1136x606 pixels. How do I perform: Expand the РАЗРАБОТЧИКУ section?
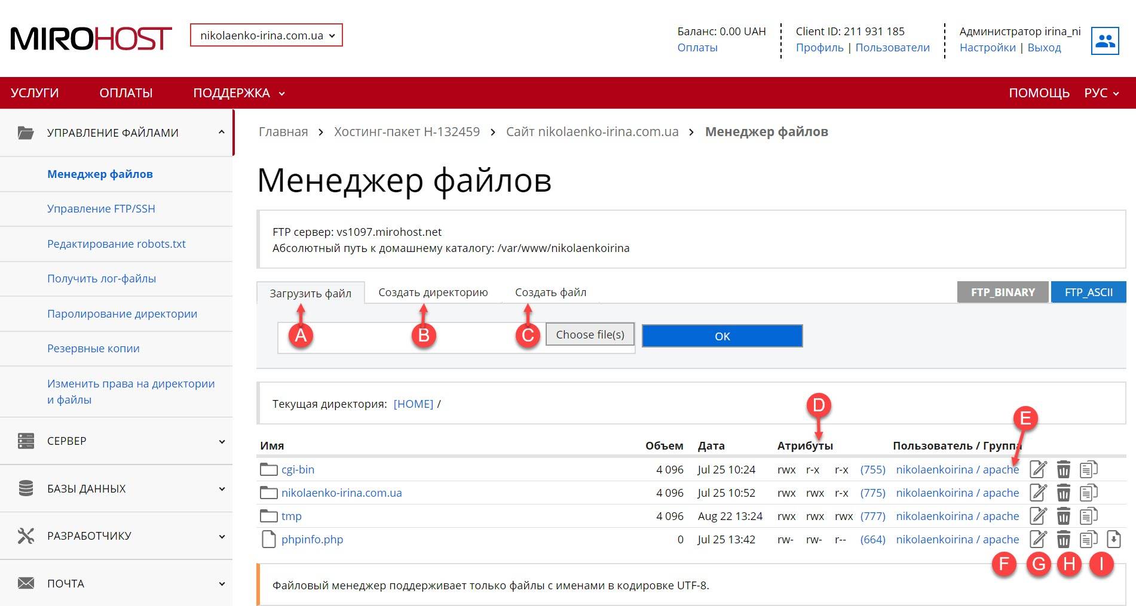117,536
